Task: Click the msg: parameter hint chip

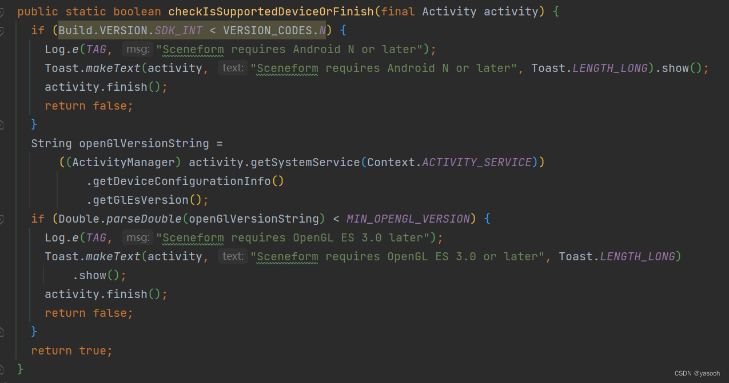Action: pos(137,49)
